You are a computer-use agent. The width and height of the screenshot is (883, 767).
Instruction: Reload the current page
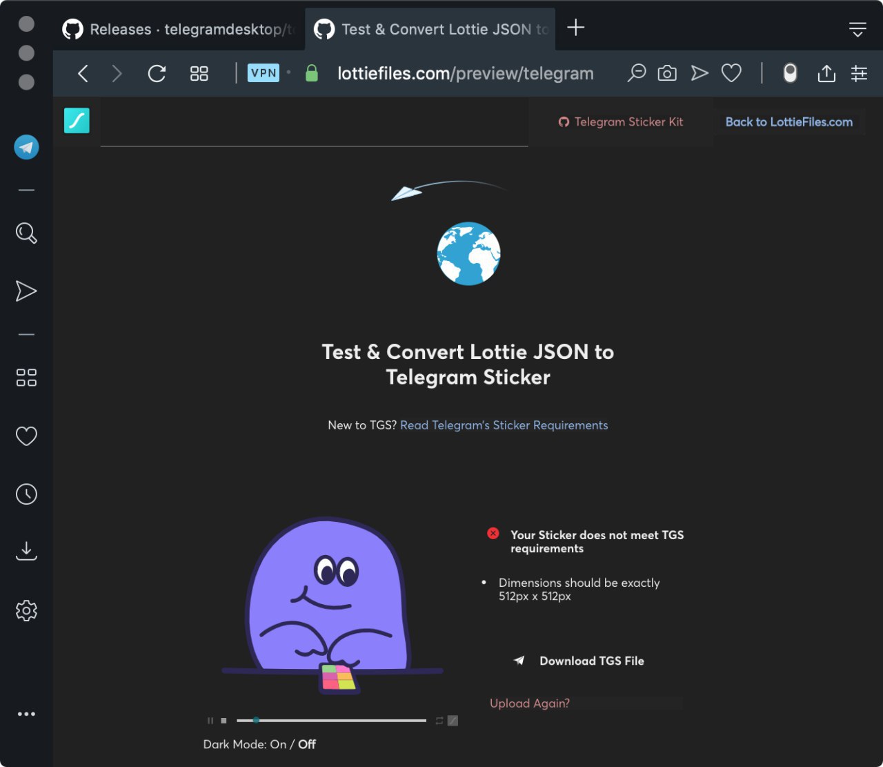[x=157, y=73]
